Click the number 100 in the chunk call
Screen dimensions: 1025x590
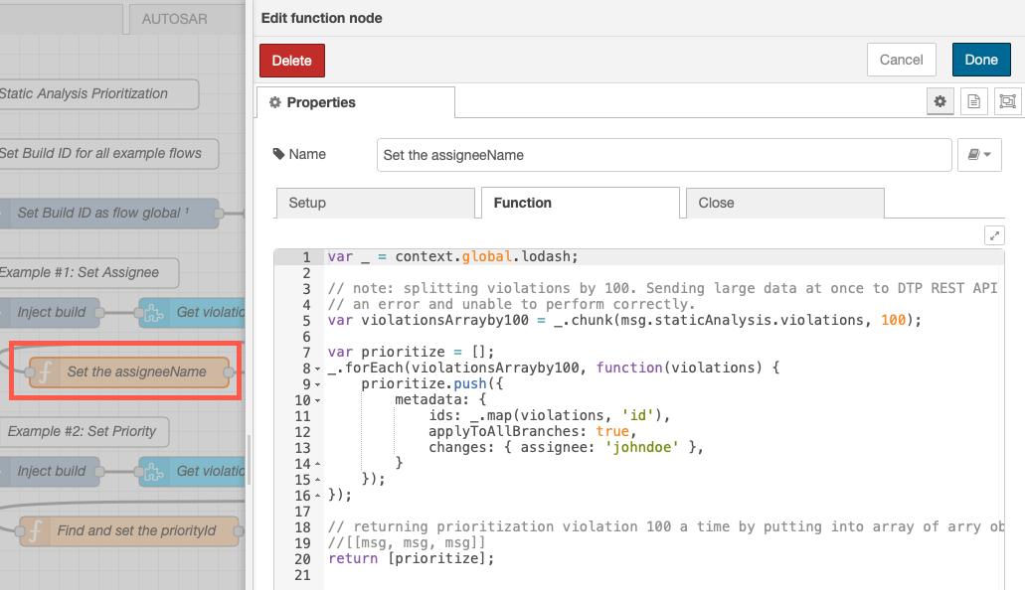pos(893,320)
